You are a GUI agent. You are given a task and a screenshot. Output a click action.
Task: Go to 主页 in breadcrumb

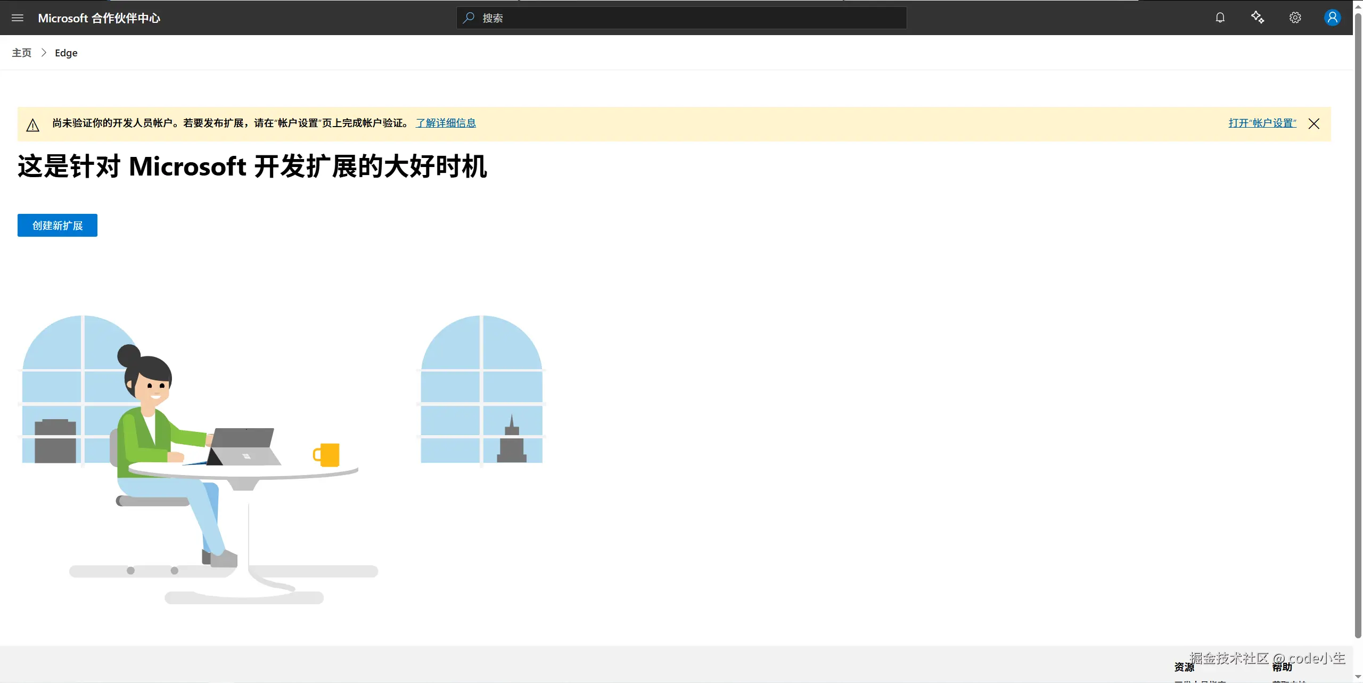22,53
